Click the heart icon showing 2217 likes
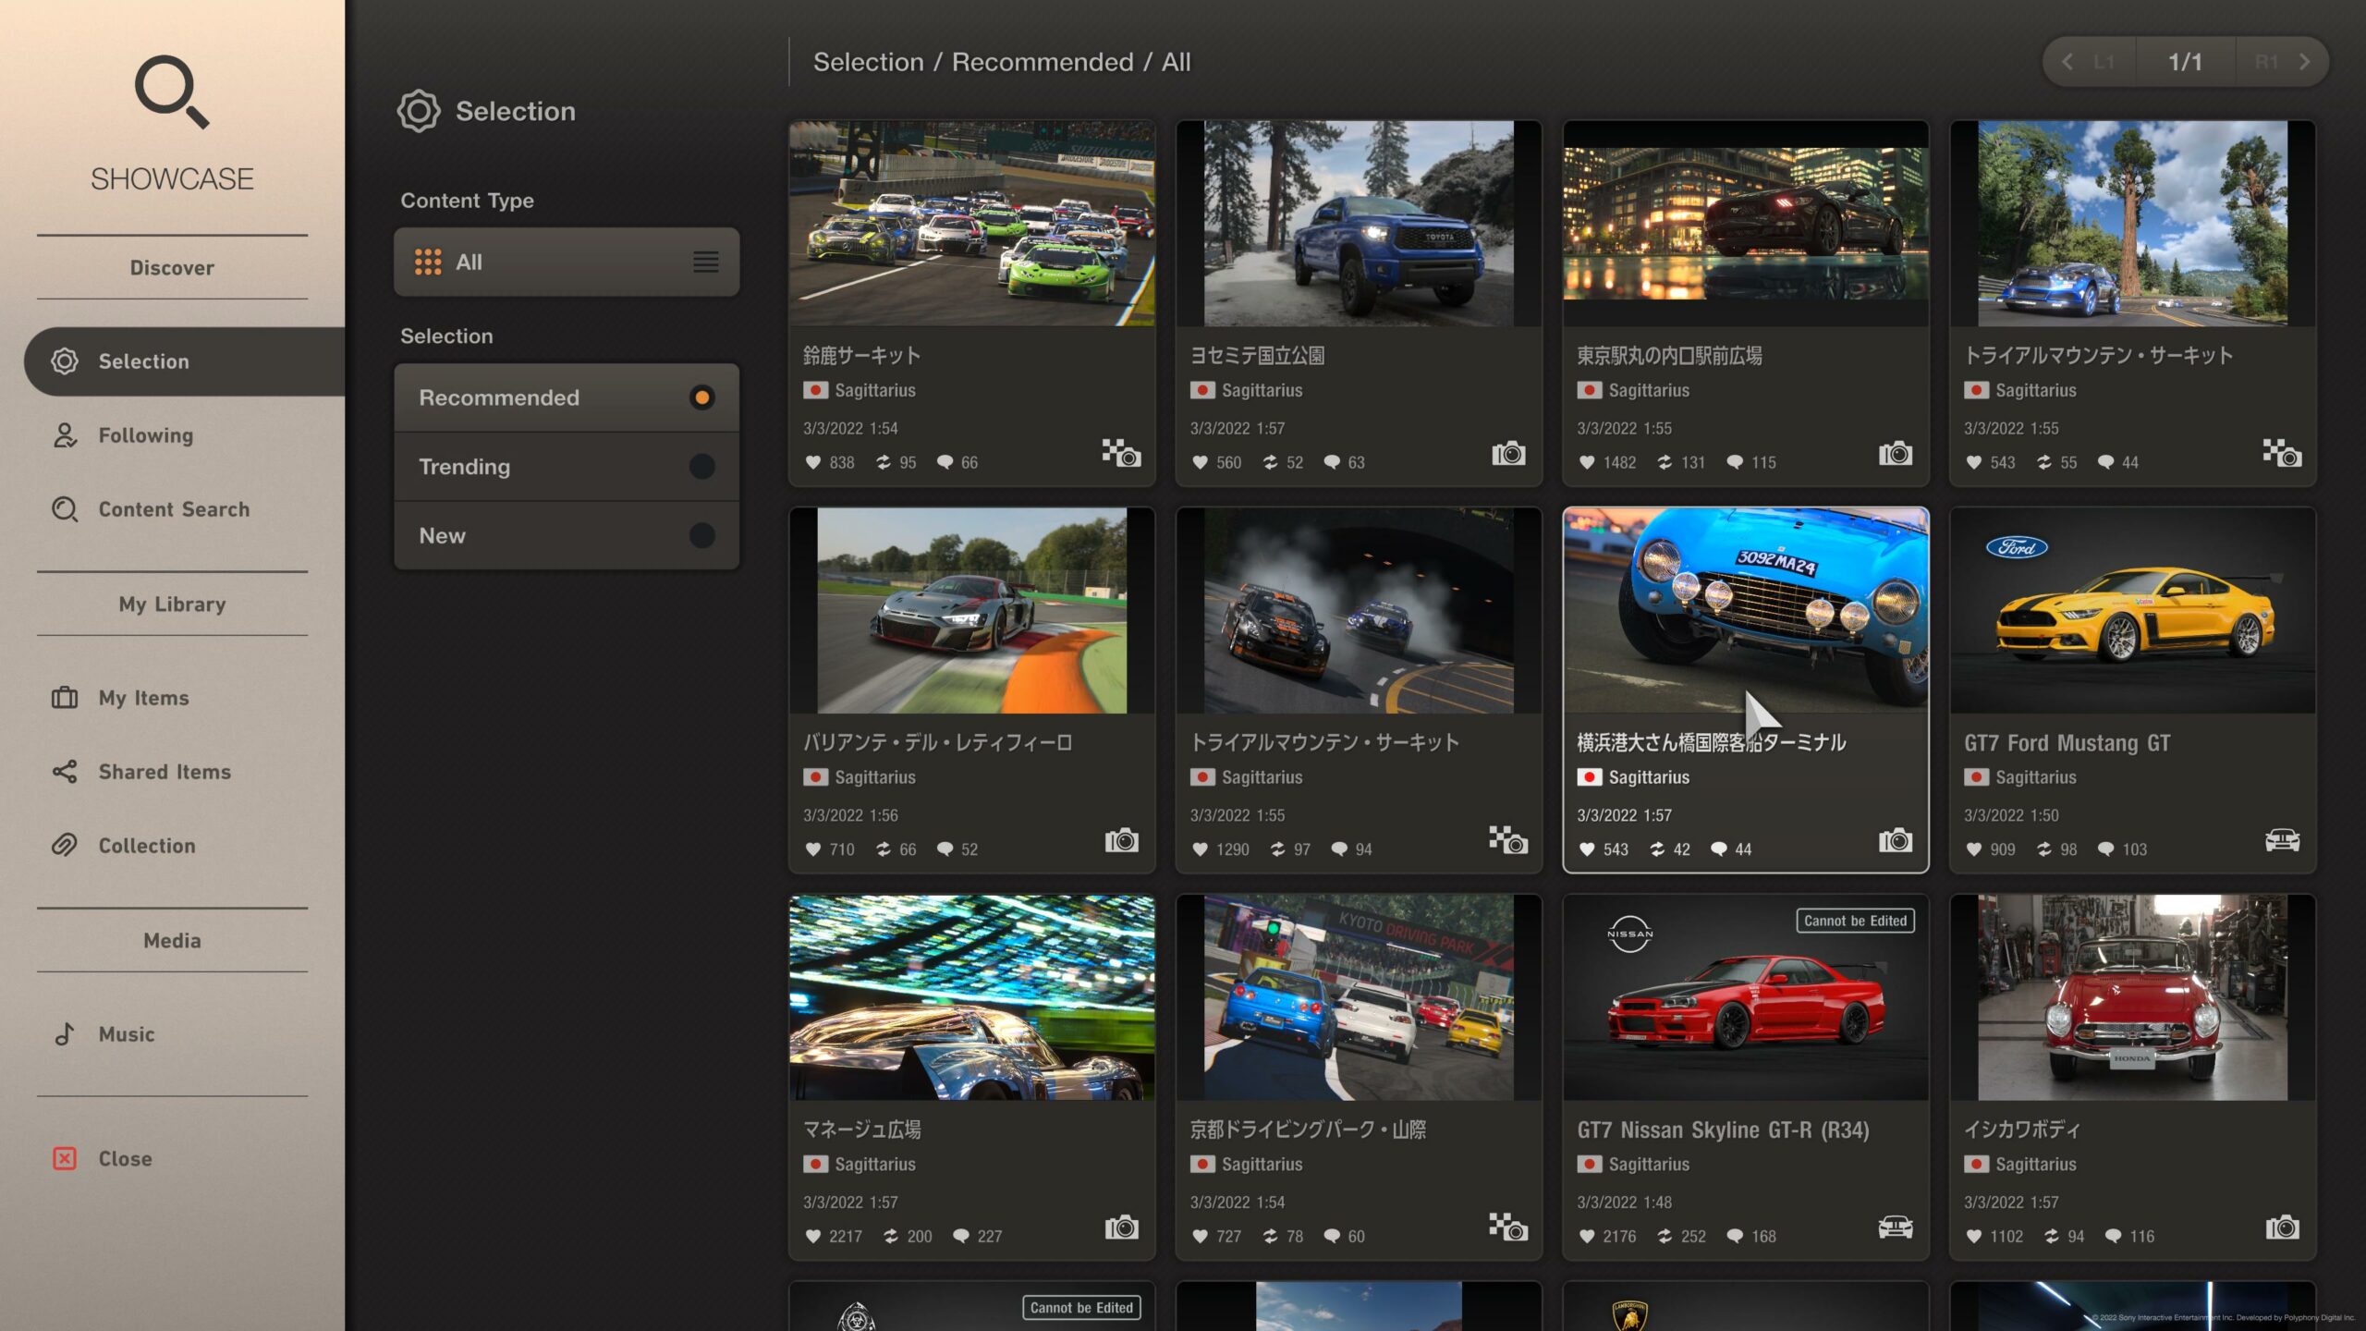 [x=813, y=1237]
